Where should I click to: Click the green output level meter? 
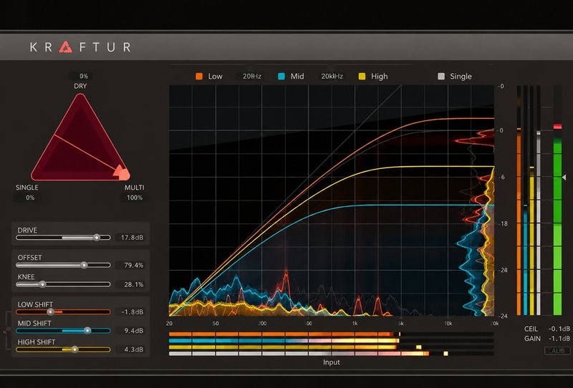click(x=557, y=226)
